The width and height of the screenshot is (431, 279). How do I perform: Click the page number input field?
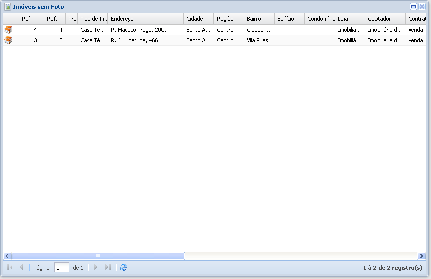[x=61, y=268]
